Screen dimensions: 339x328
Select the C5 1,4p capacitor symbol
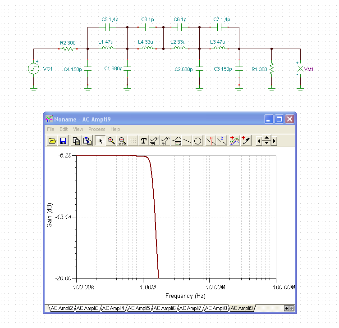pos(107,27)
